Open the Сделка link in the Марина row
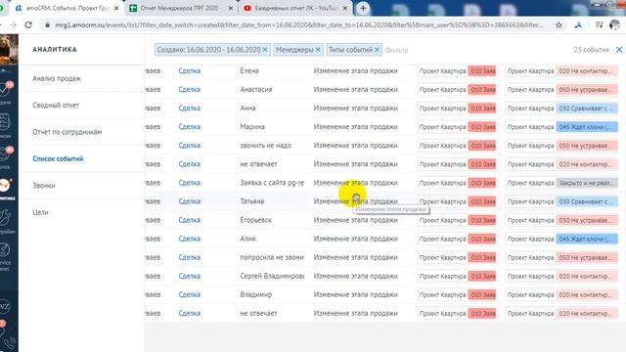Viewport: 626px width, 352px height. click(x=189, y=126)
